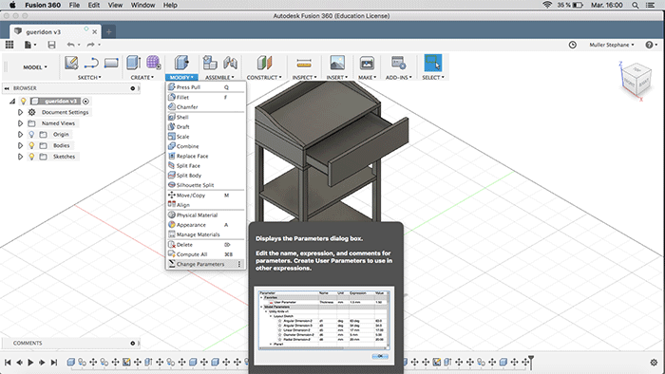Toggle the Browser panel options dot

coord(133,88)
